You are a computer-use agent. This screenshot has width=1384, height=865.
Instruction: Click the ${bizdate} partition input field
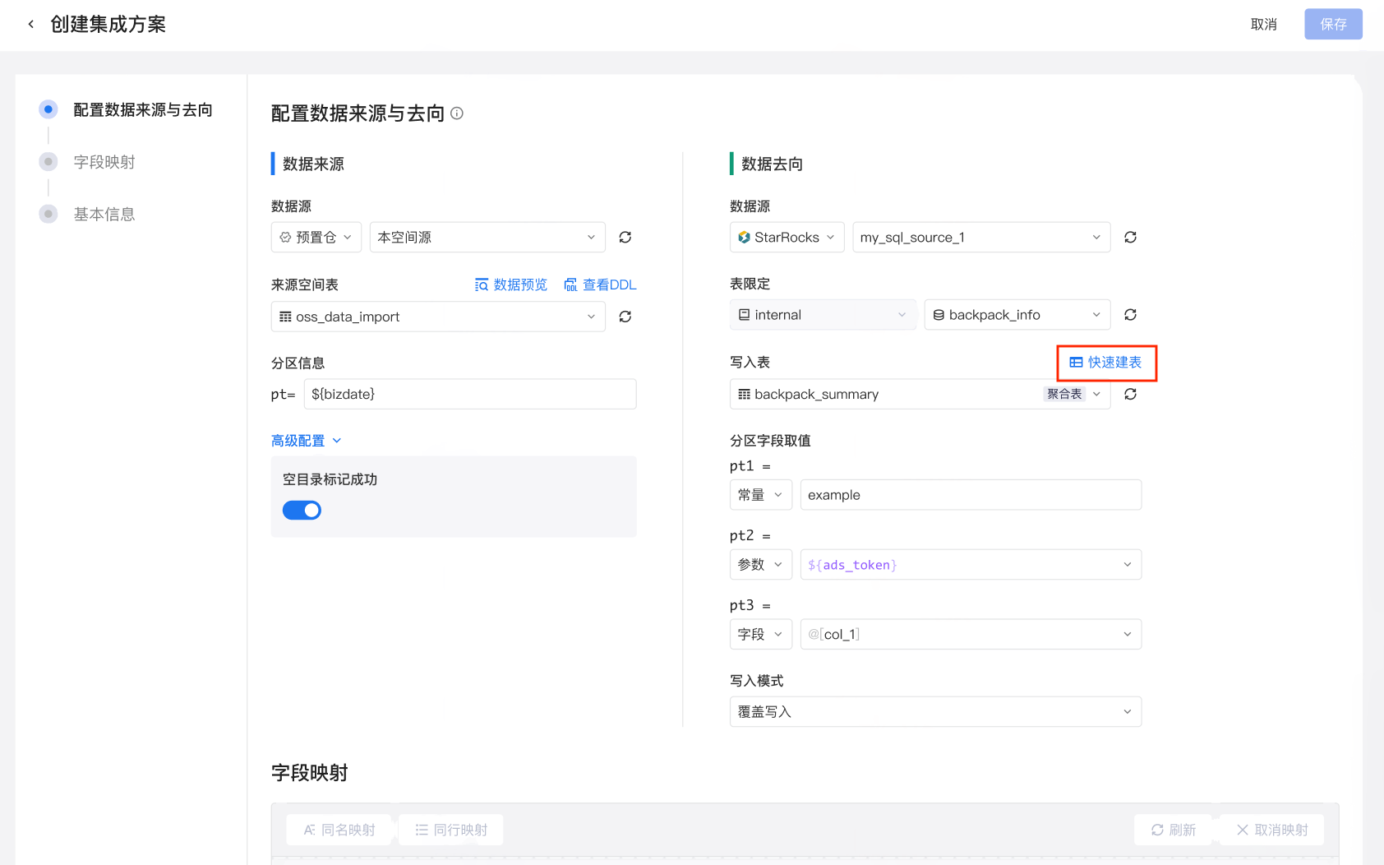(x=470, y=395)
